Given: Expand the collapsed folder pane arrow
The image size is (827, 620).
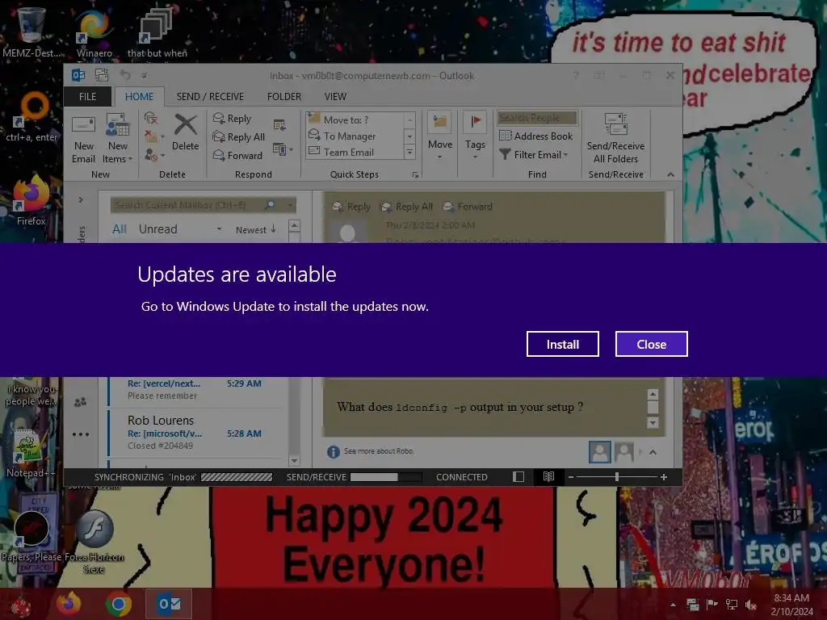Looking at the screenshot, I should point(81,200).
